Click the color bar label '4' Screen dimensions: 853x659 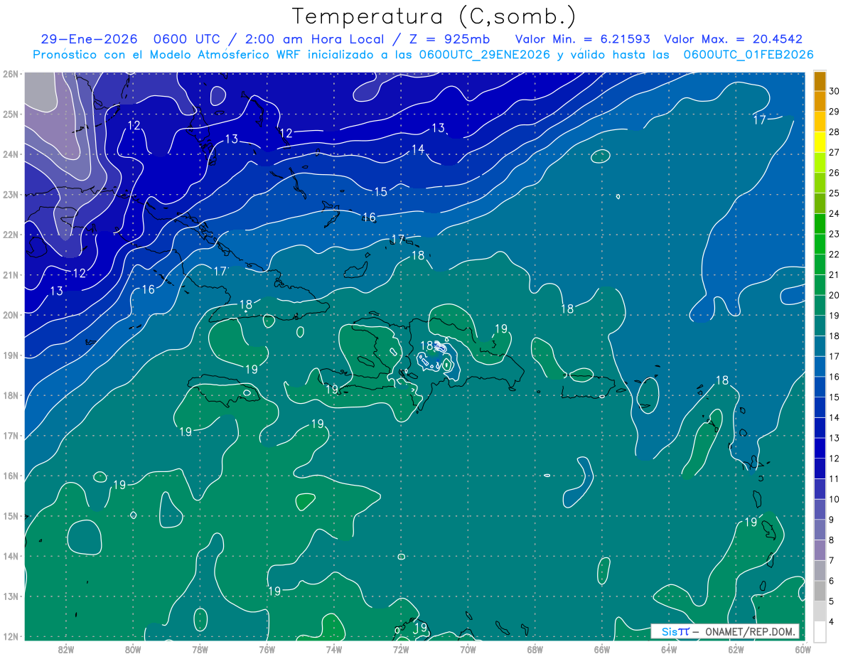[832, 621]
